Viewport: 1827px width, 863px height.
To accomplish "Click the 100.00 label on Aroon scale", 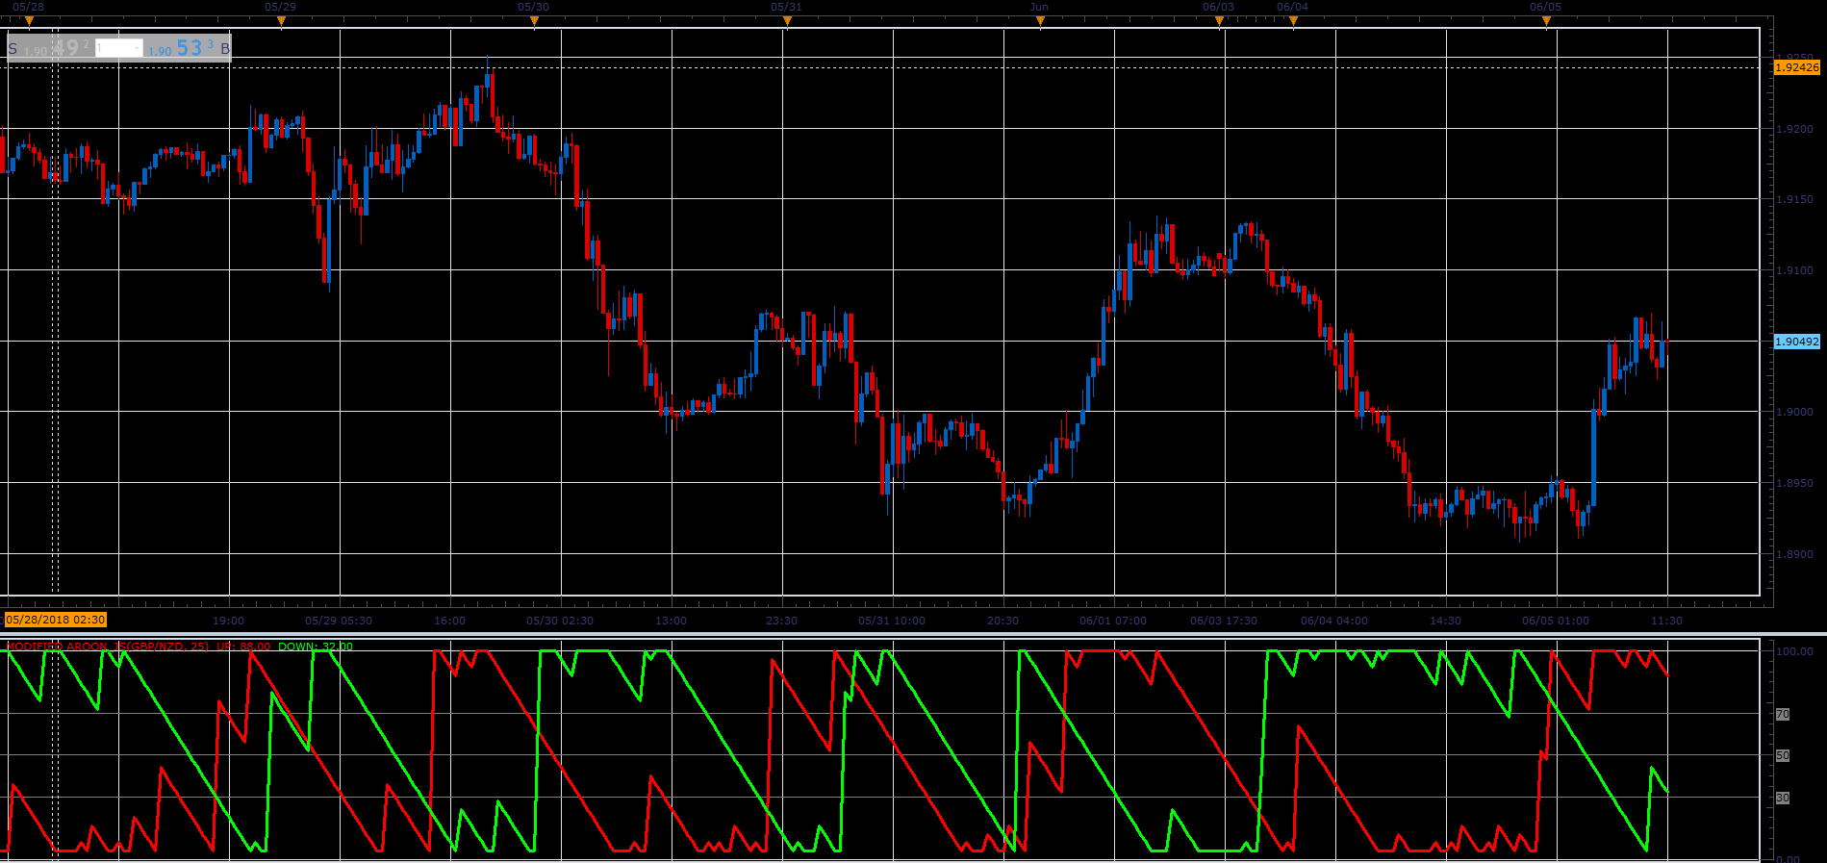I will [x=1794, y=651].
